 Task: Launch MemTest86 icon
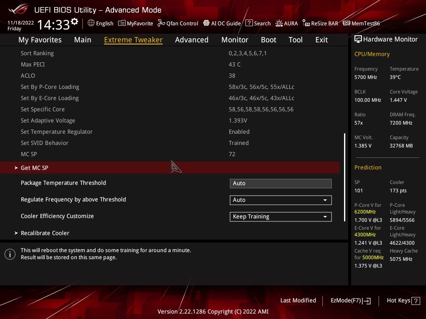(347, 23)
